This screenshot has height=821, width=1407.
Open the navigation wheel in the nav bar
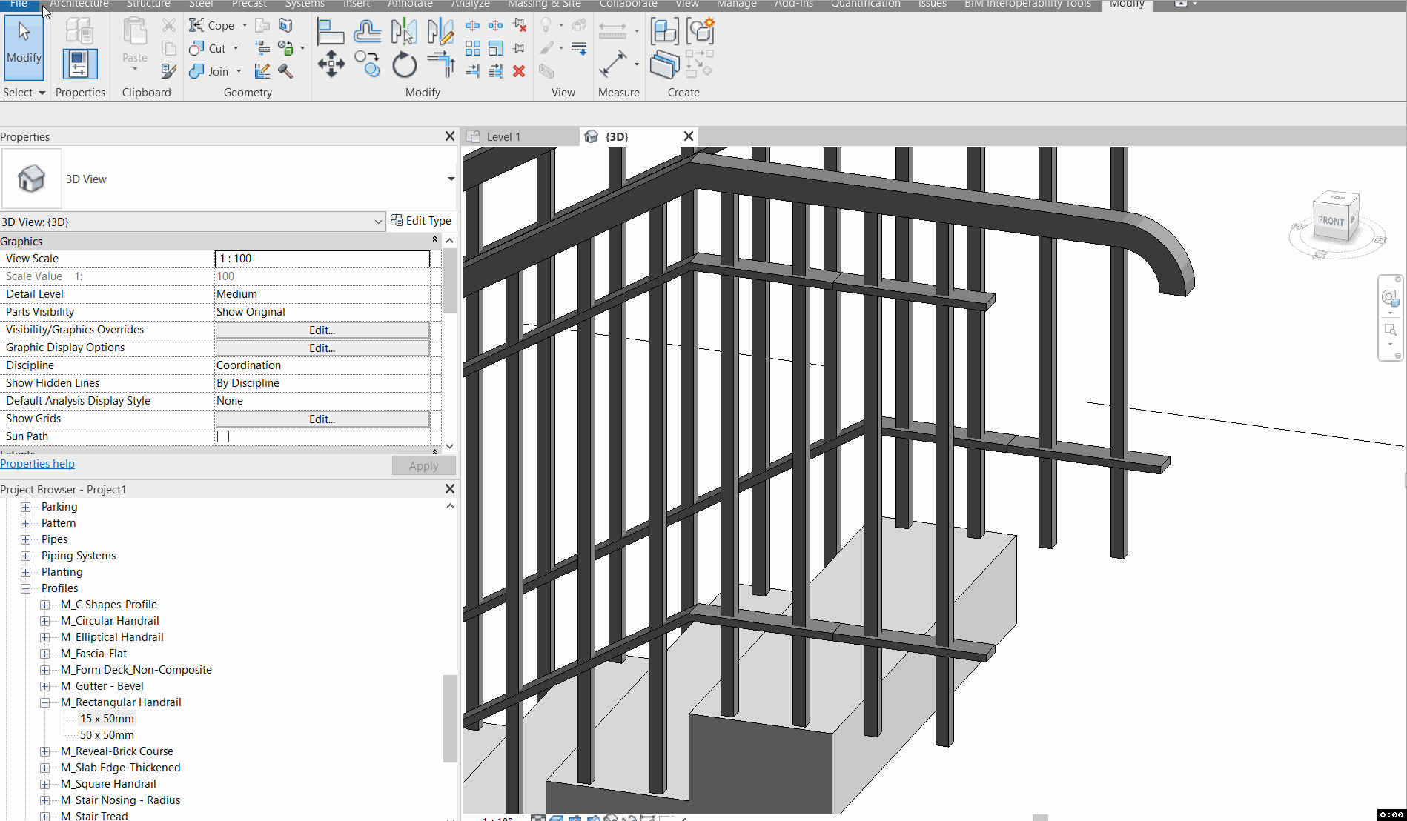click(1389, 298)
